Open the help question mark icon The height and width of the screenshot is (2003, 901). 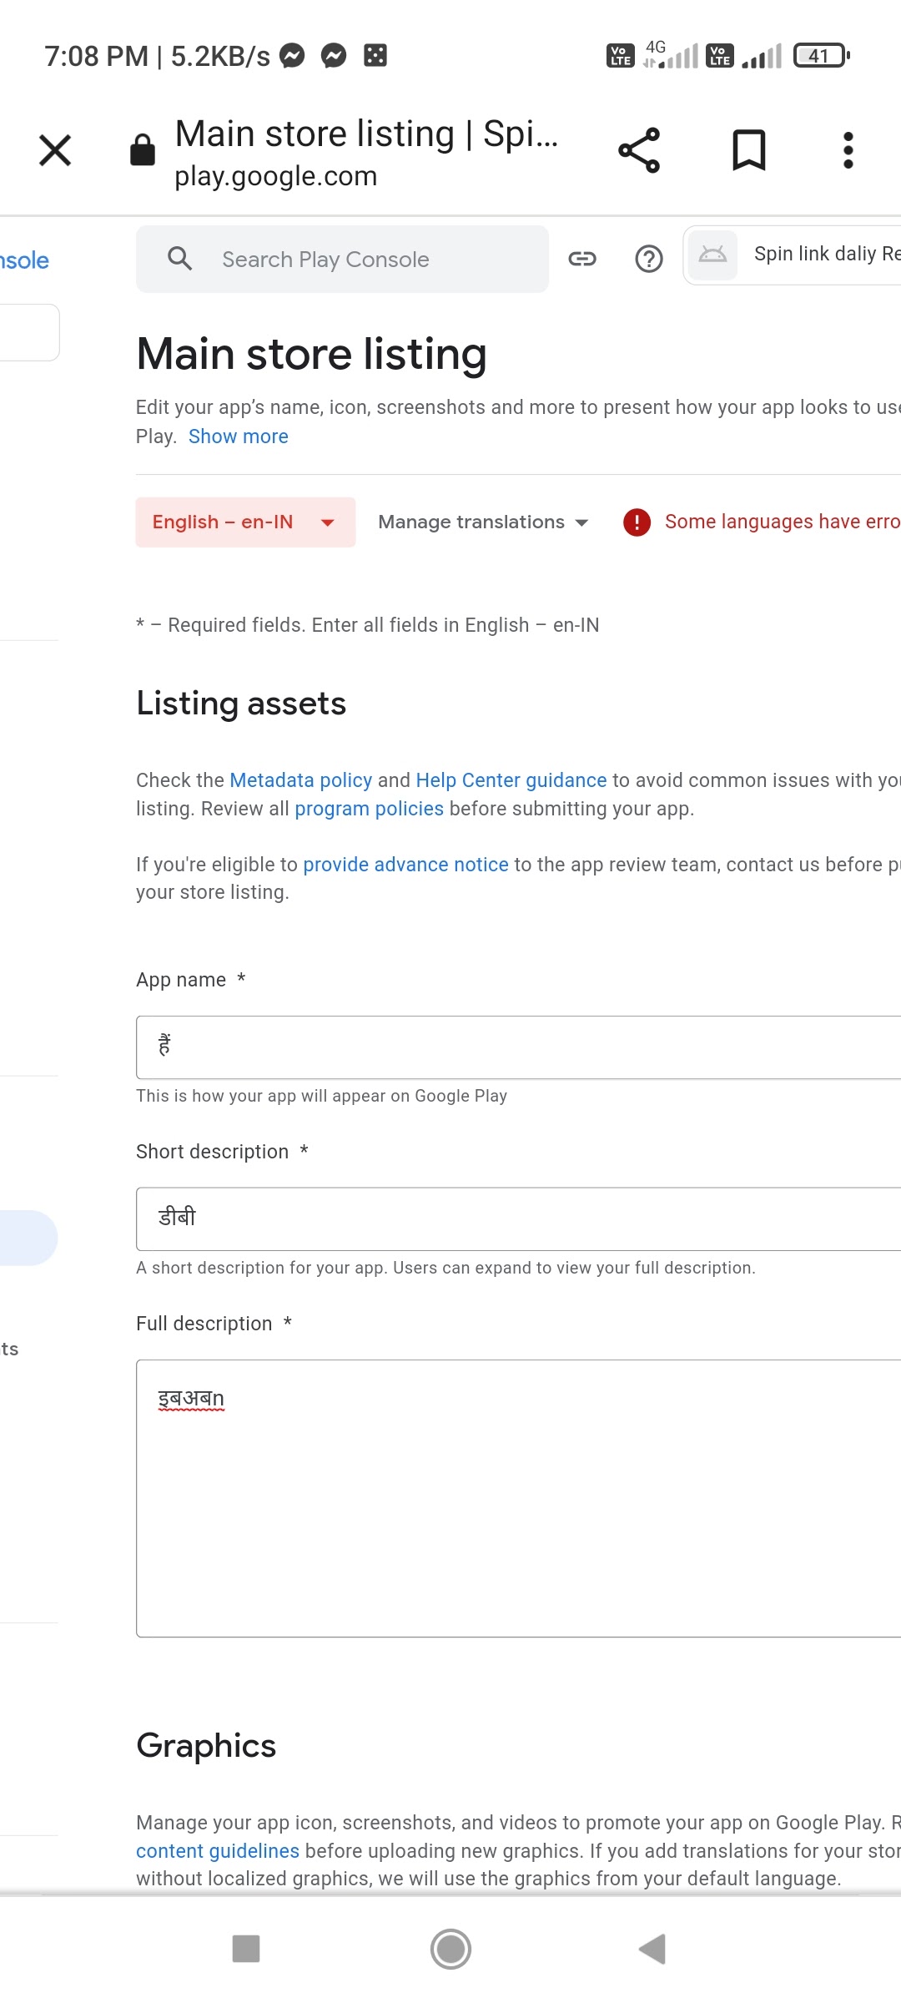[649, 259]
